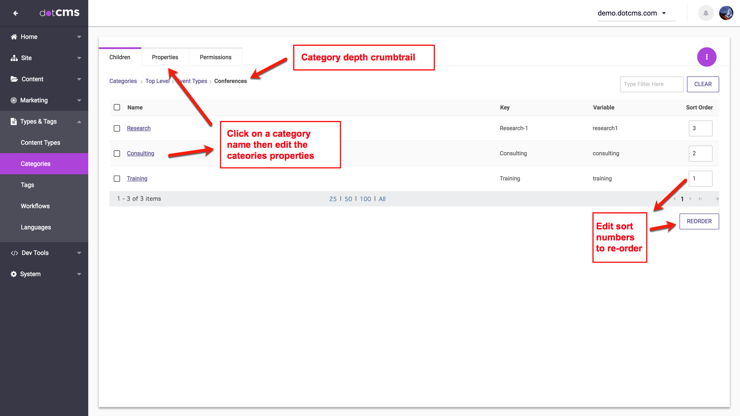This screenshot has width=740, height=416.
Task: Click the Dev Tools code icon
Action: (x=14, y=253)
